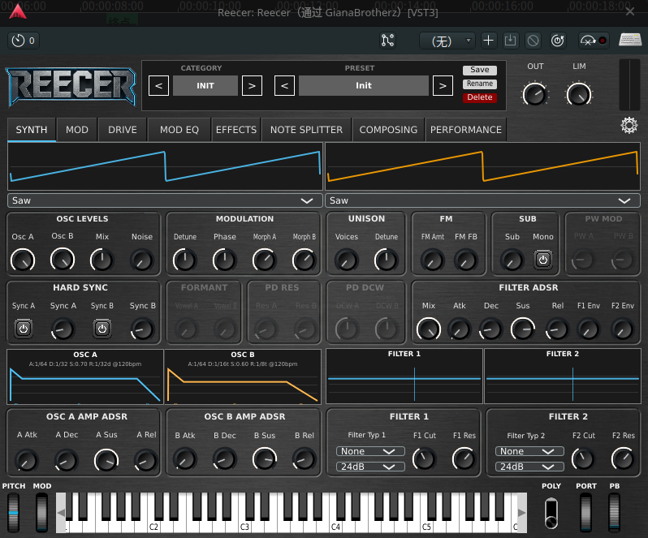Open oscillator A Saw waveform dropdown

165,200
